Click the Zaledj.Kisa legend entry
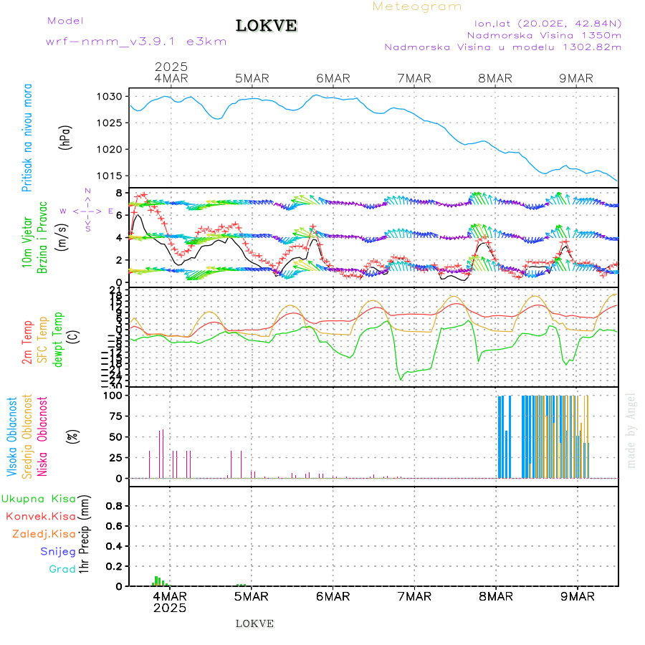The image size is (645, 645). coord(44,534)
